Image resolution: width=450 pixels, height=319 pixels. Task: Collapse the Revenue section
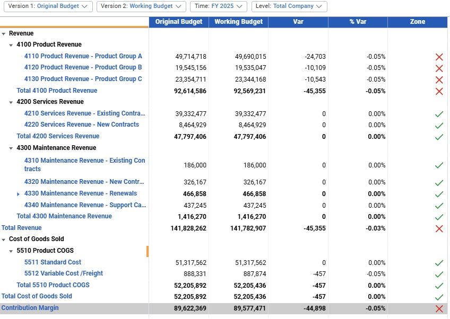point(4,33)
